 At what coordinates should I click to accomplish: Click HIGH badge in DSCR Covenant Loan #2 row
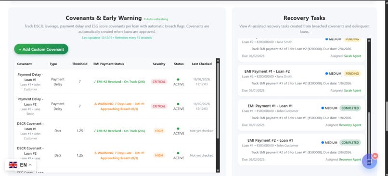pos(159,155)
